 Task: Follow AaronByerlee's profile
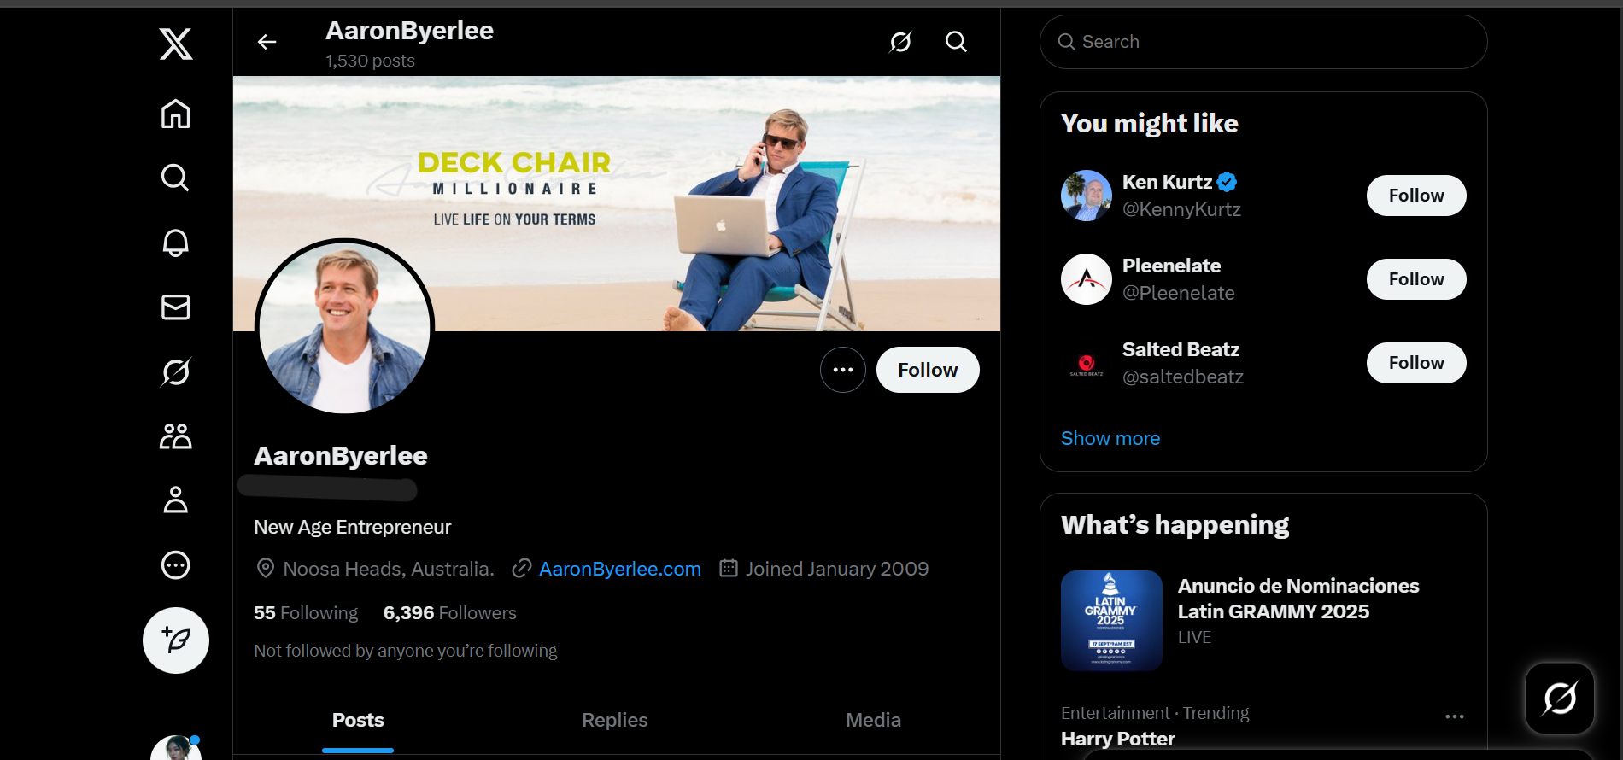click(x=928, y=370)
